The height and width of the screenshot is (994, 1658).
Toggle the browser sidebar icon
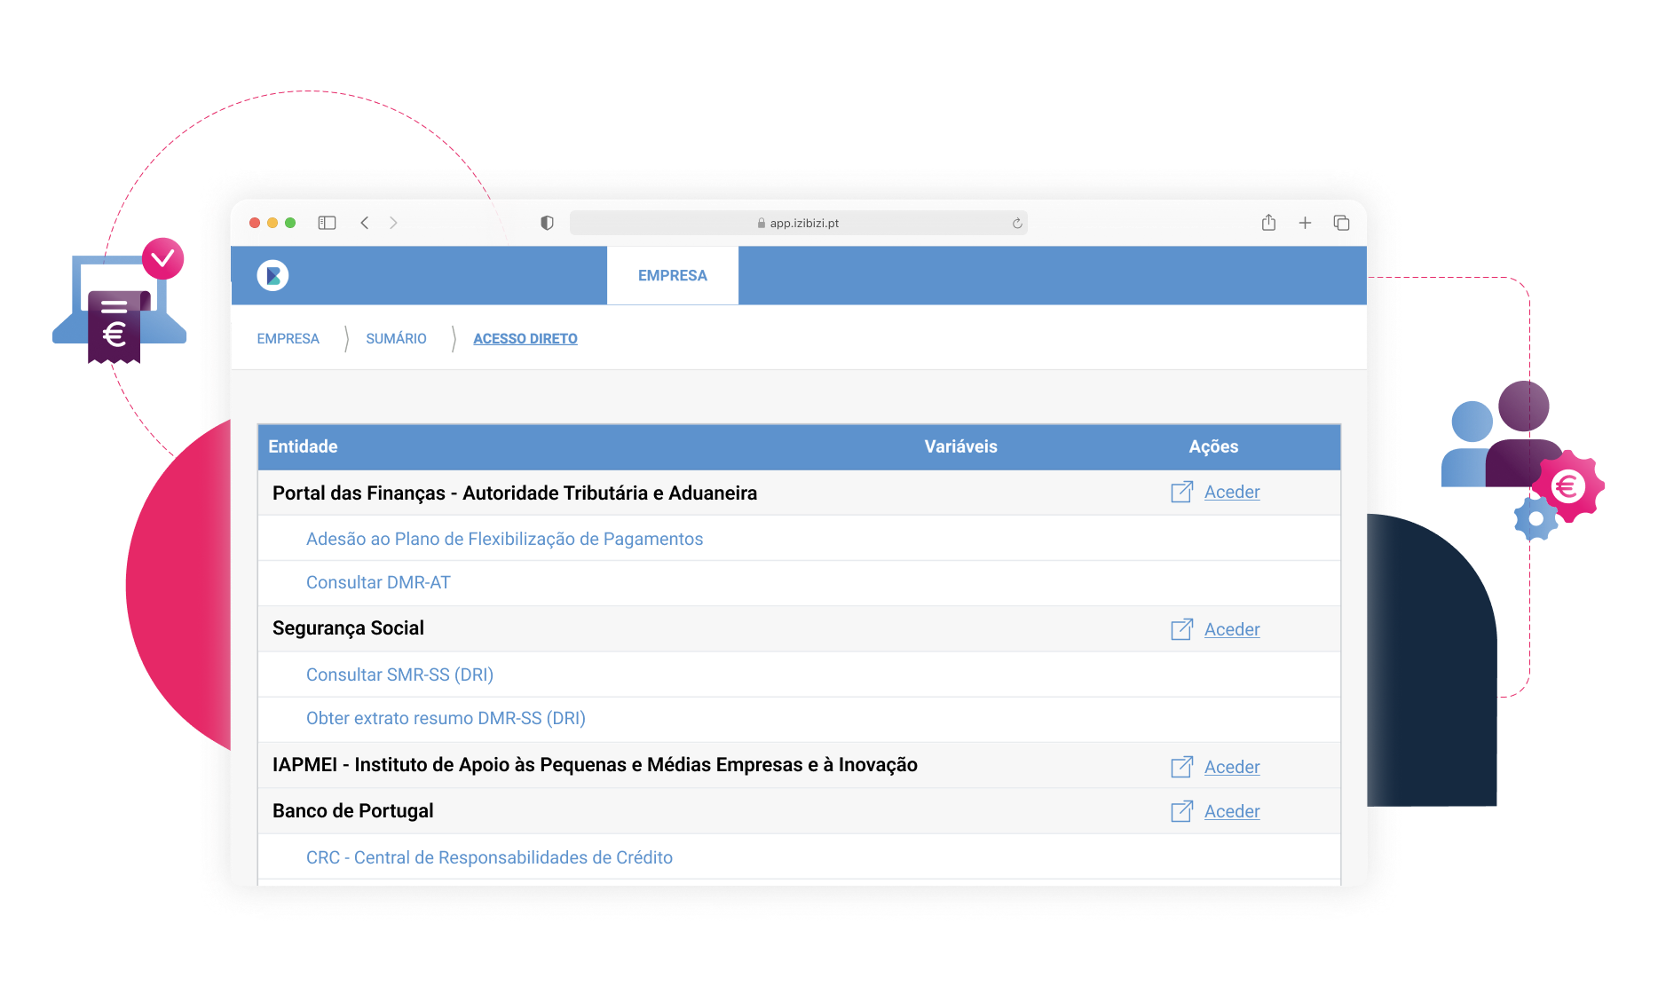[x=327, y=223]
